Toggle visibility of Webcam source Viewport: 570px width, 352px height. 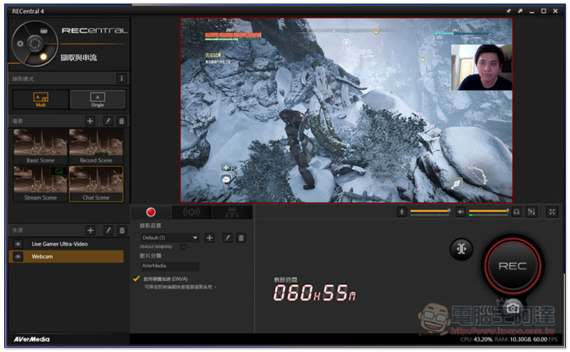[18, 257]
